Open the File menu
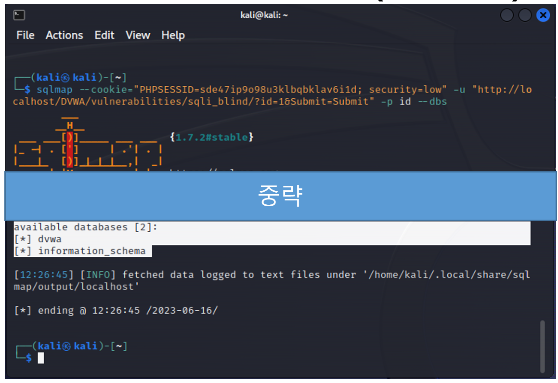The image size is (558, 383). tap(25, 35)
